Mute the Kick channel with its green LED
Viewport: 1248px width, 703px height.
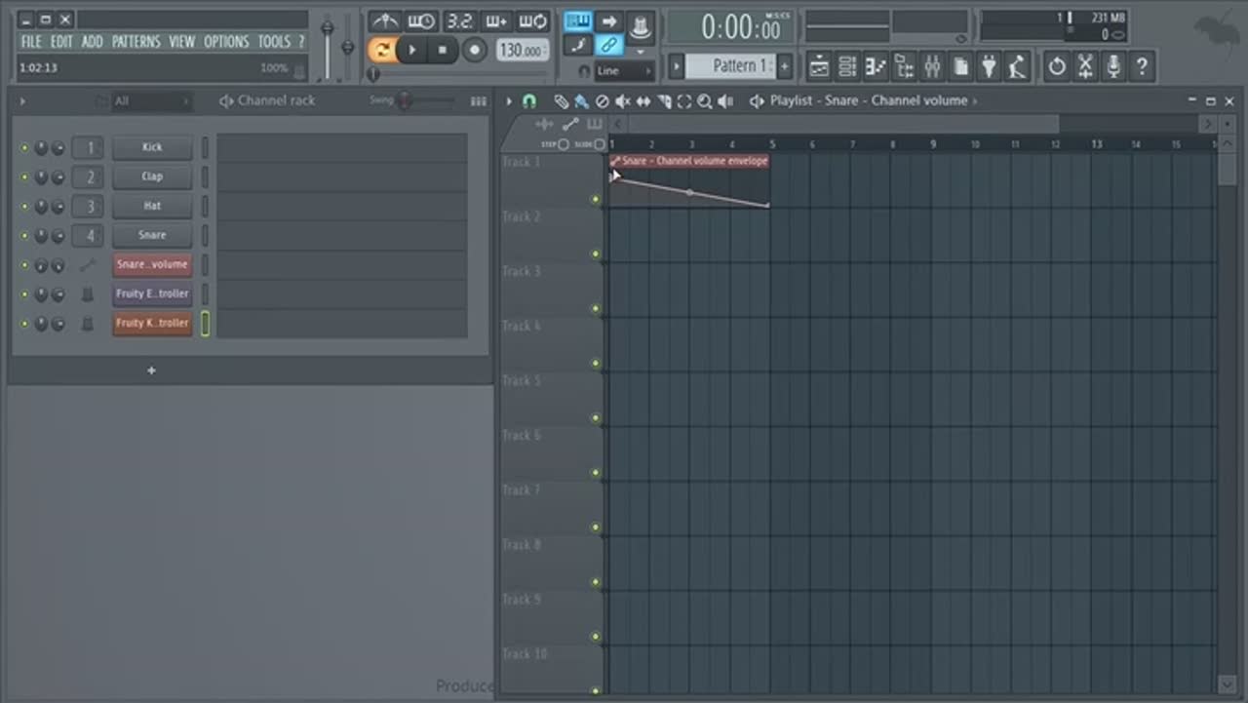25,148
